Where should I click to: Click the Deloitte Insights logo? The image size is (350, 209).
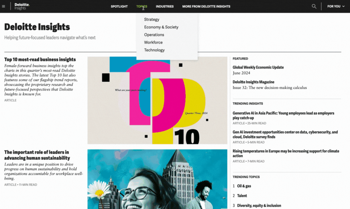coord(22,6)
